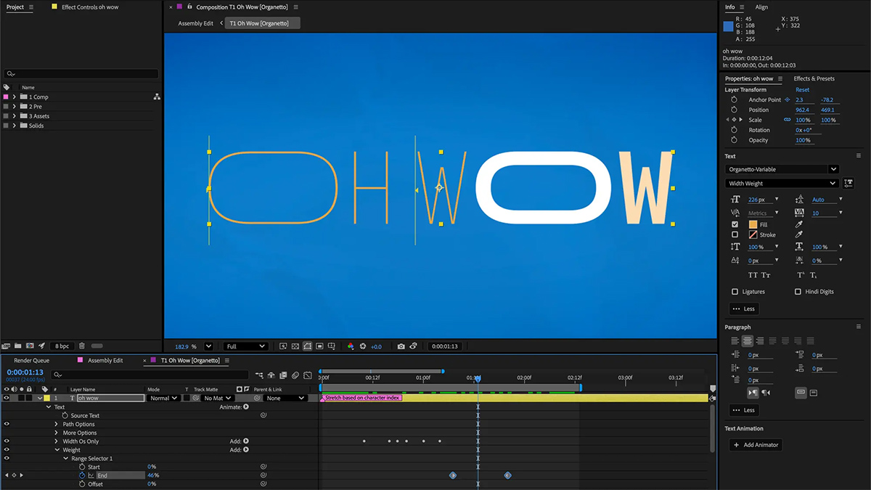871x490 pixels.
Task: Click the orange Fill color swatch
Action: pyautogui.click(x=753, y=224)
